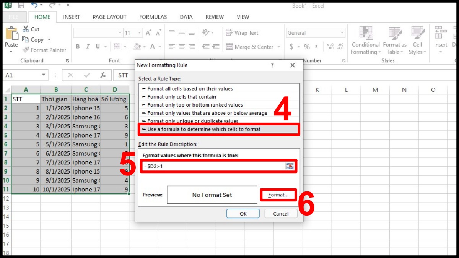Click Cancel in New Formatting Rule

(281, 214)
